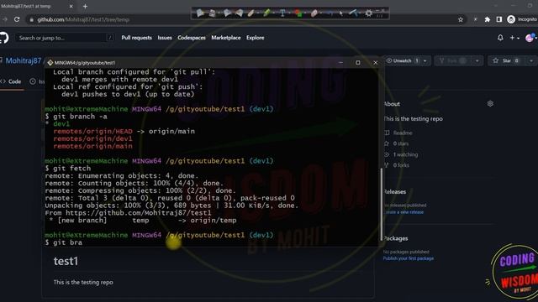Click the repository About settings gear

pos(490,103)
